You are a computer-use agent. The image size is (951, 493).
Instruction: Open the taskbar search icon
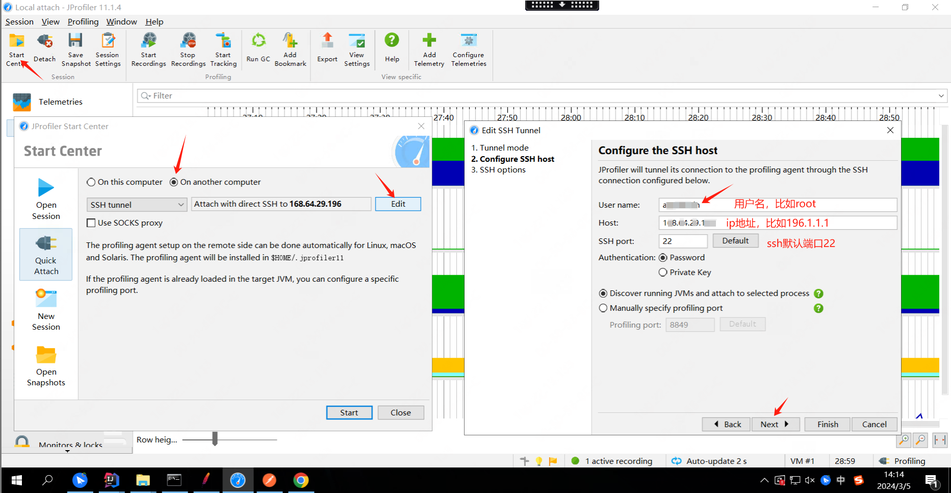[47, 480]
